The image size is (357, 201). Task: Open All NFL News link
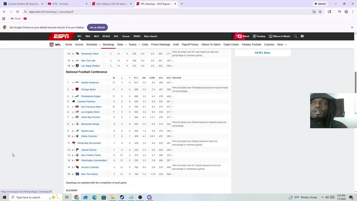point(262,53)
